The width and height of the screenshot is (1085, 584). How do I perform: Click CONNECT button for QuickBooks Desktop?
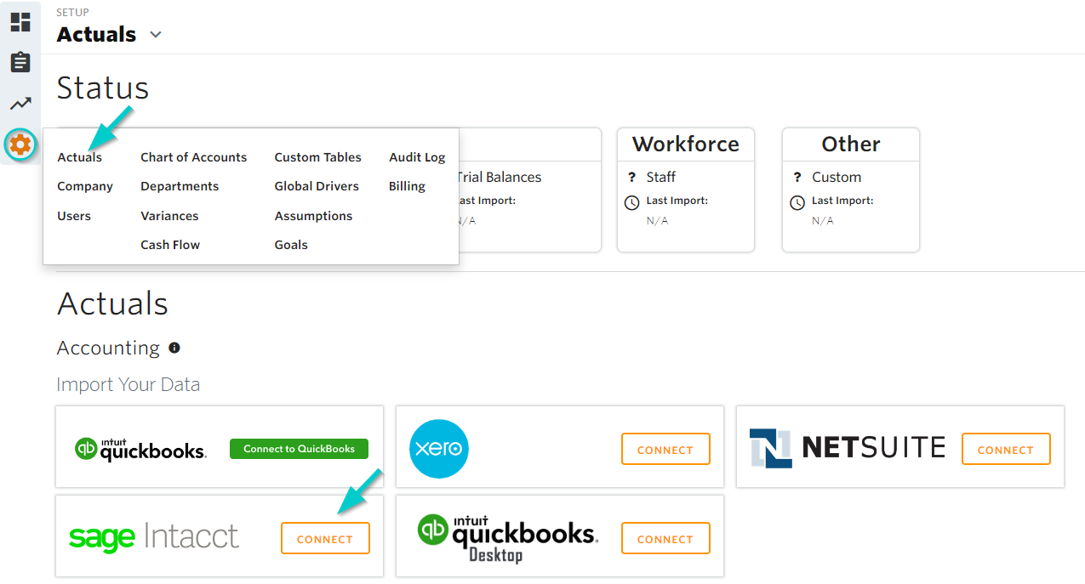coord(665,538)
